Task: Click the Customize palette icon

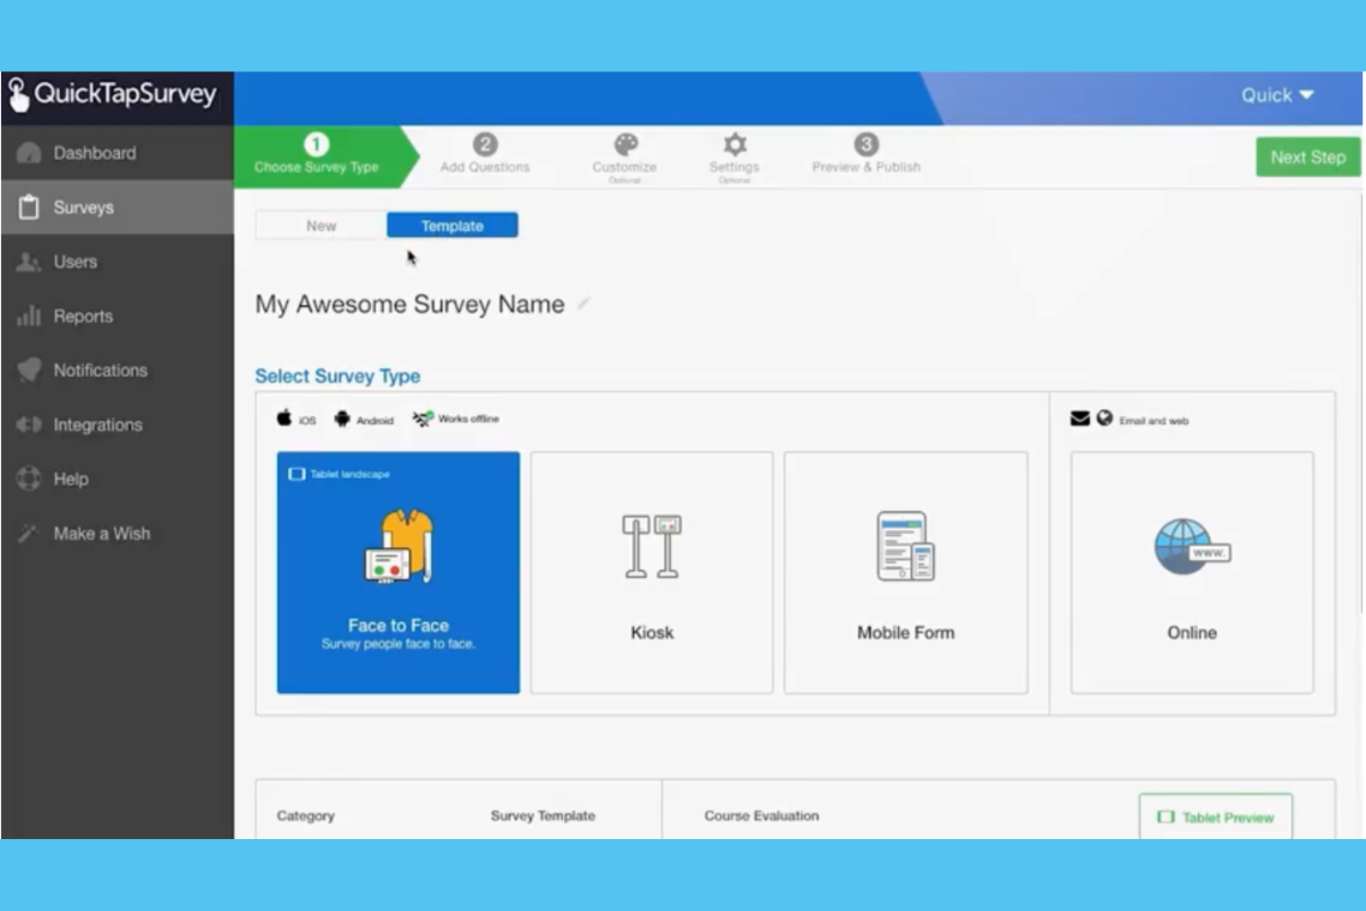Action: coord(626,144)
